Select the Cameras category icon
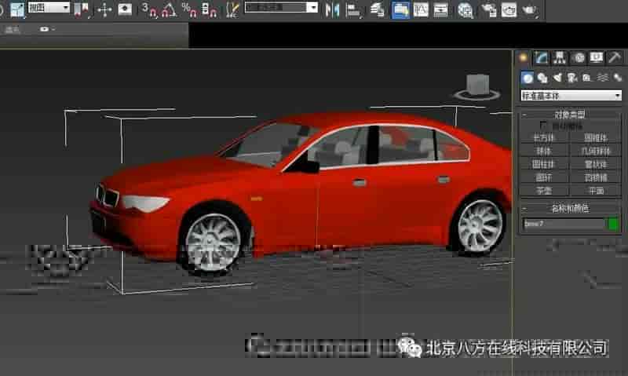Viewport: 628px width, 376px height. [x=572, y=78]
